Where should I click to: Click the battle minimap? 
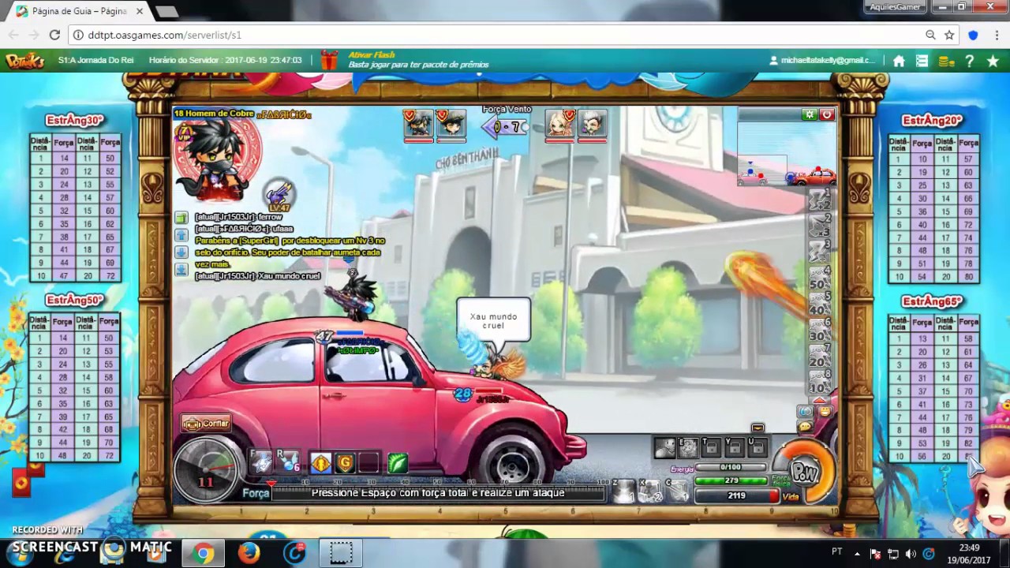[786, 155]
